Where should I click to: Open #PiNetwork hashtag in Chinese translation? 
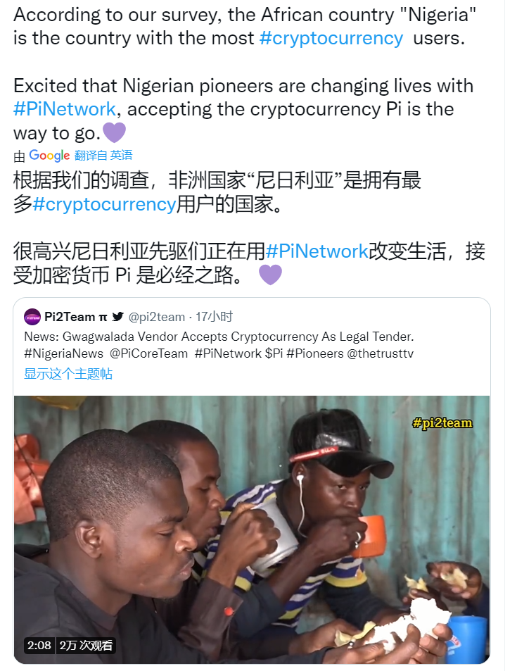point(317,251)
